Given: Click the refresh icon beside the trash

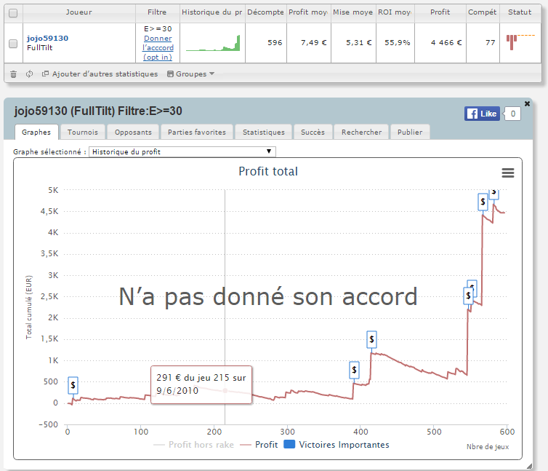Looking at the screenshot, I should (29, 74).
